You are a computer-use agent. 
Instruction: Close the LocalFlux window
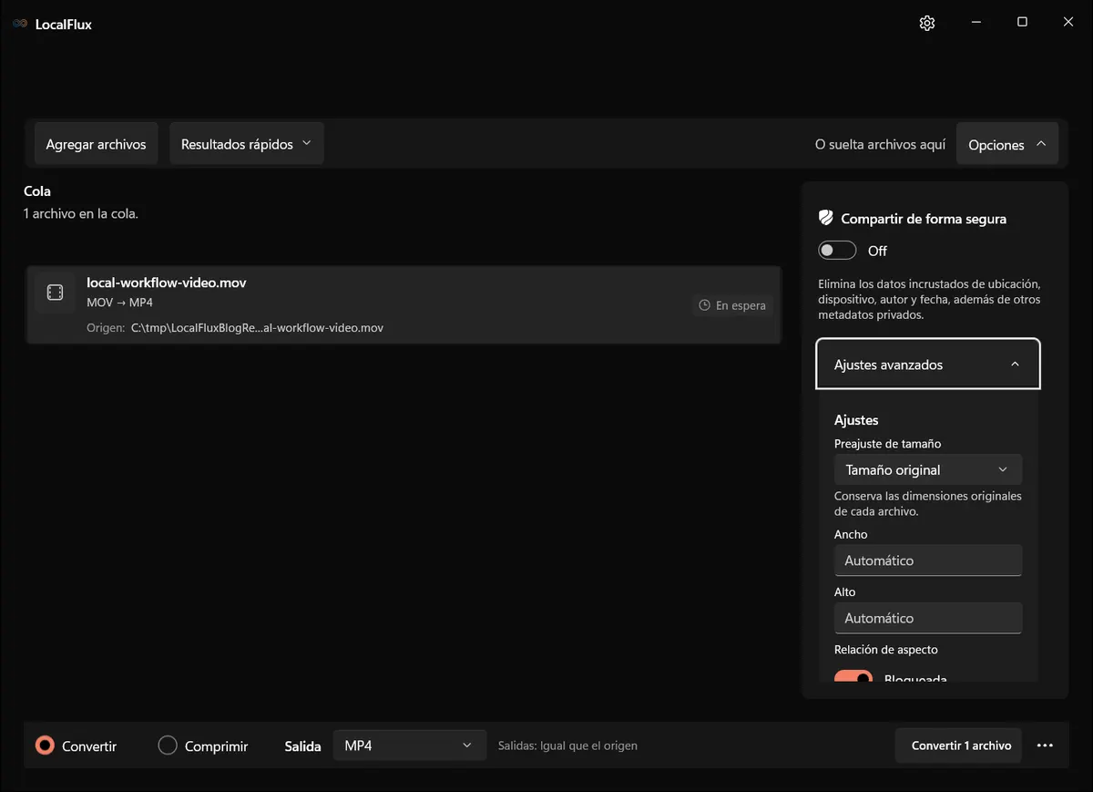click(x=1068, y=23)
